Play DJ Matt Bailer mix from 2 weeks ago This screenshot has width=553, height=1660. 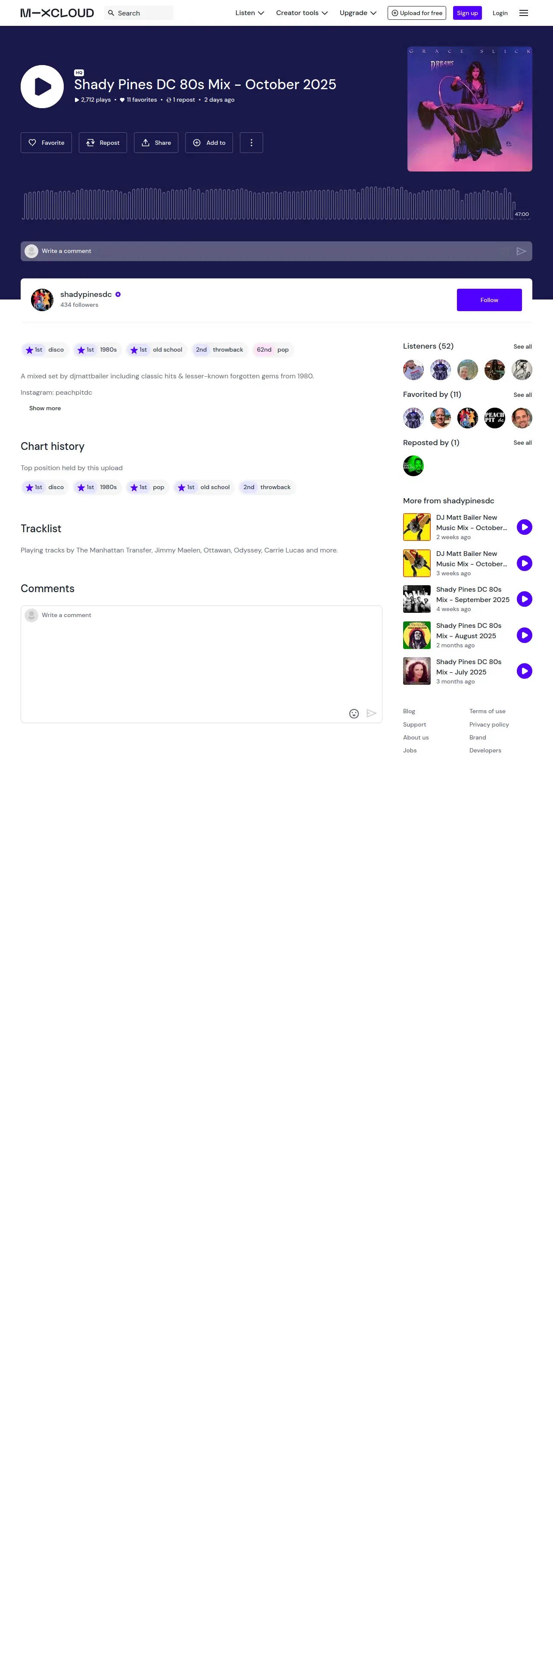click(524, 527)
